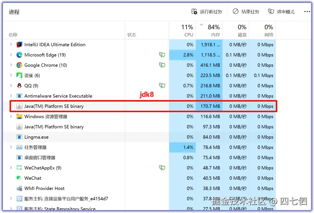Click the efficiency leaf icon for Microsoft Edge
The width and height of the screenshot is (314, 213).
pos(162,55)
